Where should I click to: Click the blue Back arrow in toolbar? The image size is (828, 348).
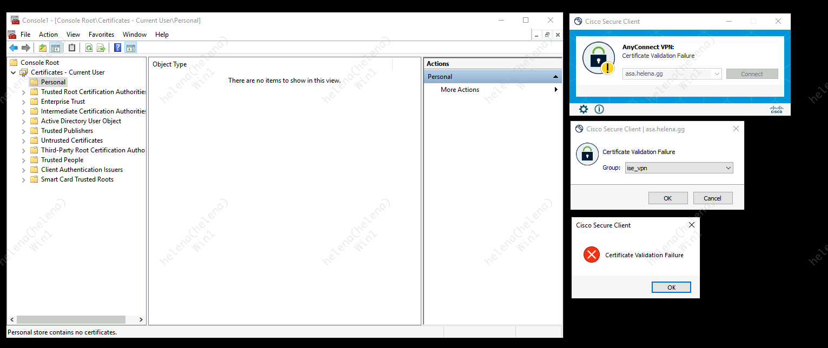pyautogui.click(x=14, y=48)
